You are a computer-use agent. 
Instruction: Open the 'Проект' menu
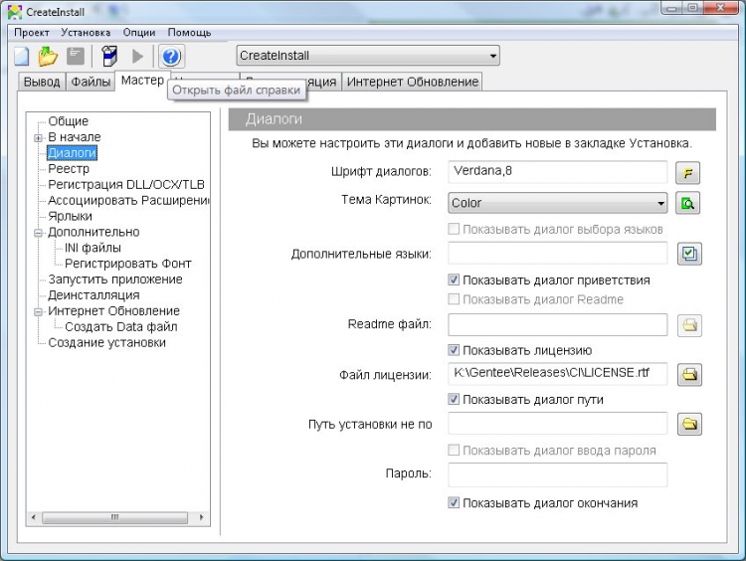pyautogui.click(x=32, y=33)
